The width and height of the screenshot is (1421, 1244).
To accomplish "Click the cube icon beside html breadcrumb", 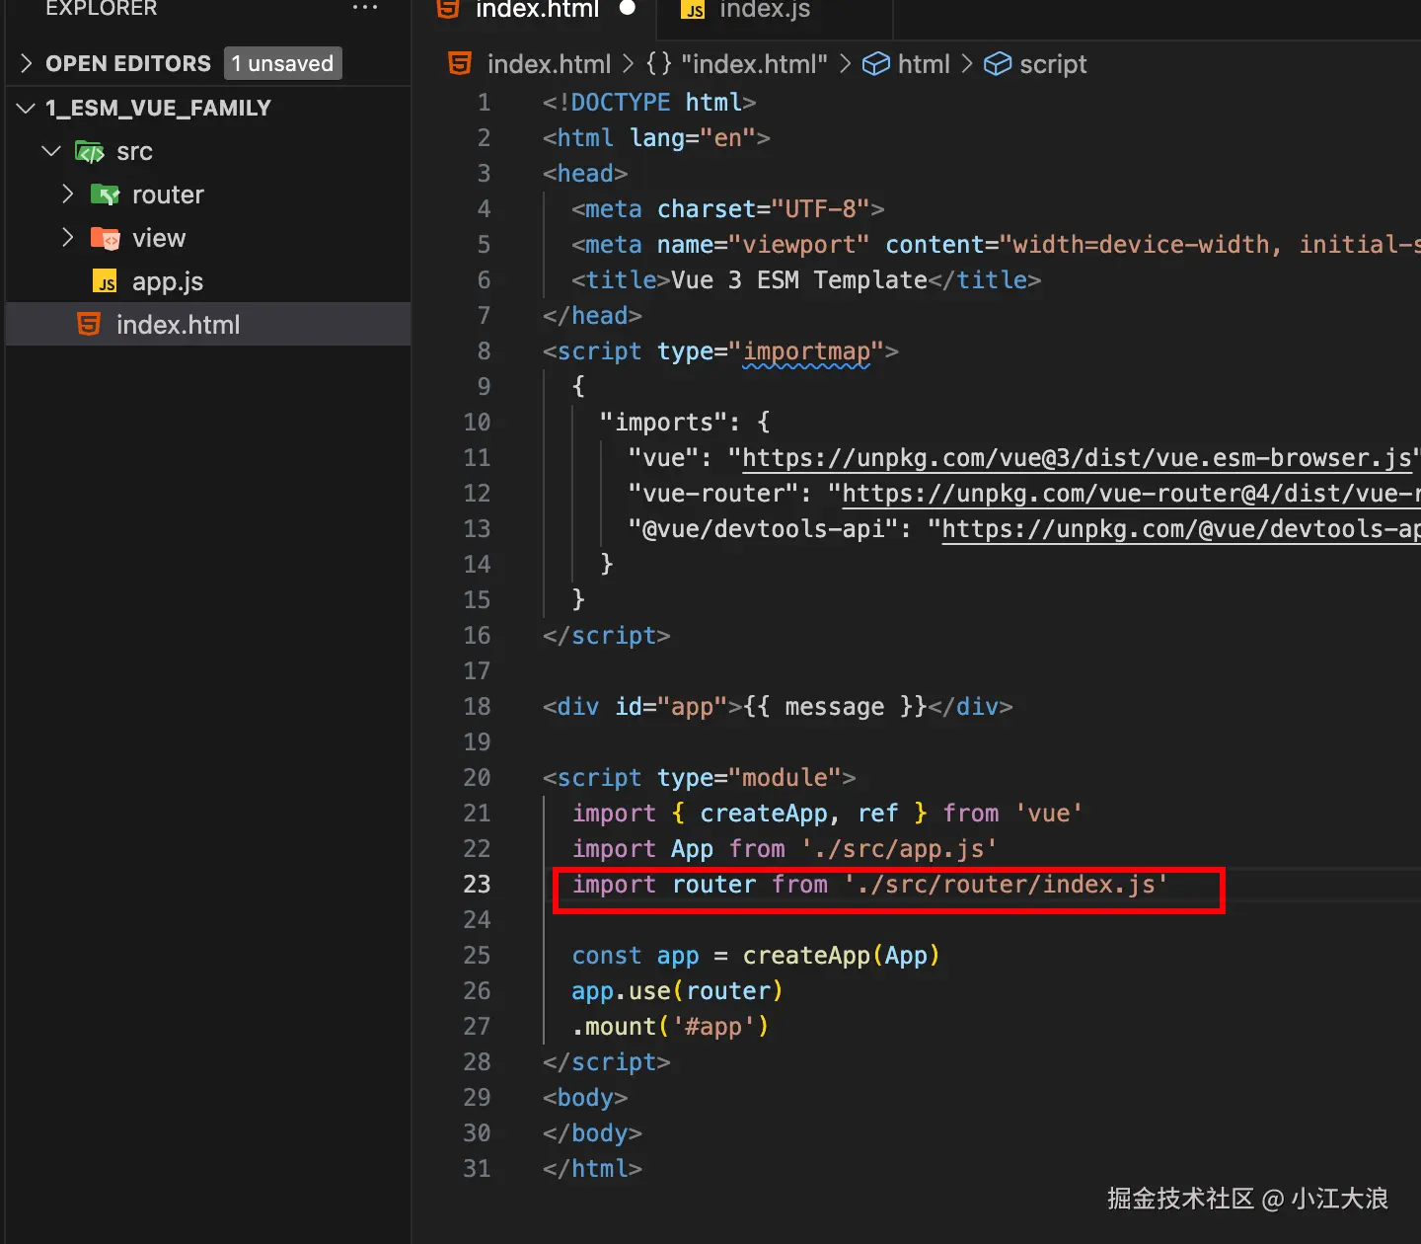I will click(x=876, y=64).
